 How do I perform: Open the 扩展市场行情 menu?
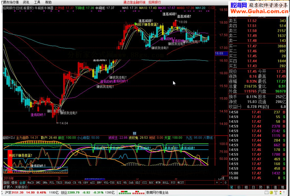10,2
